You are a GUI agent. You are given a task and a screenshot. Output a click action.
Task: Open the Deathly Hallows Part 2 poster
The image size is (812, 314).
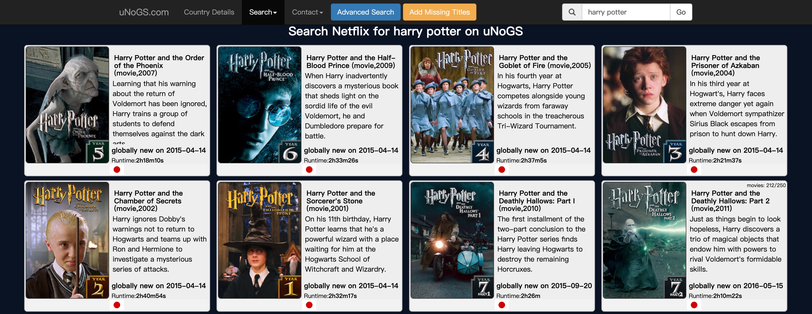pos(644,240)
